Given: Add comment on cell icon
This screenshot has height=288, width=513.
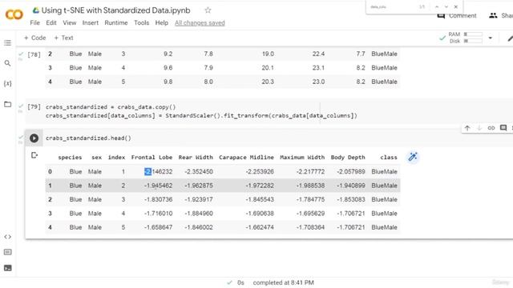Looking at the screenshot, I should click(x=503, y=128).
